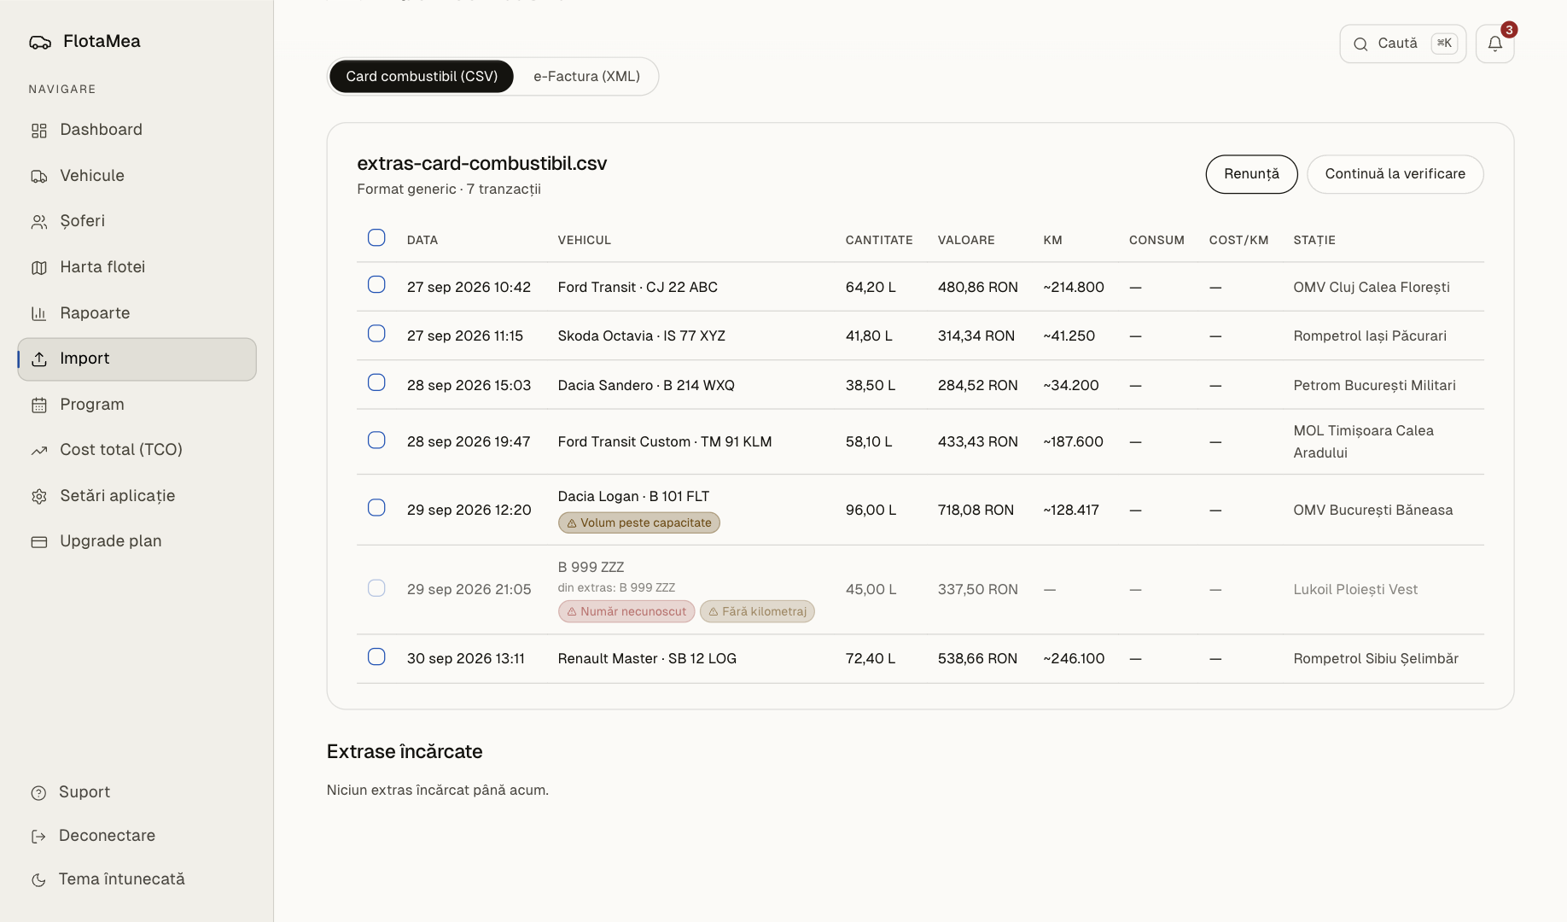Click the Cost total trend icon

39,451
